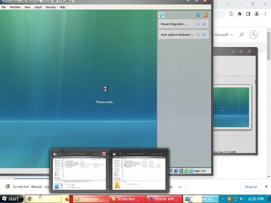Click the Java tray icon
The width and height of the screenshot is (271, 203).
229,199
